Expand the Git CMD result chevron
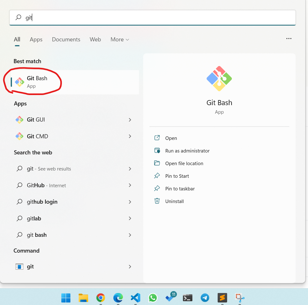 click(130, 136)
